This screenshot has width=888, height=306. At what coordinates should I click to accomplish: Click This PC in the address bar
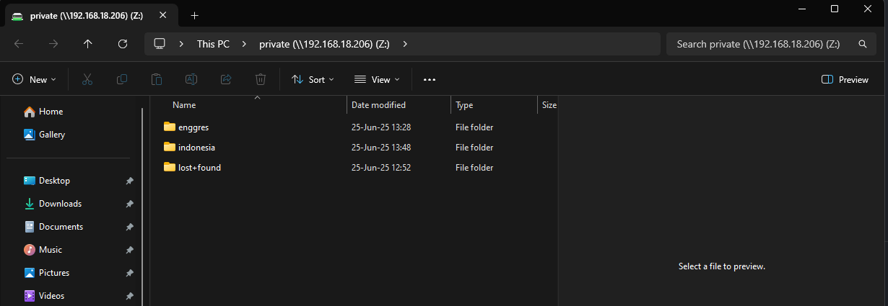(213, 44)
